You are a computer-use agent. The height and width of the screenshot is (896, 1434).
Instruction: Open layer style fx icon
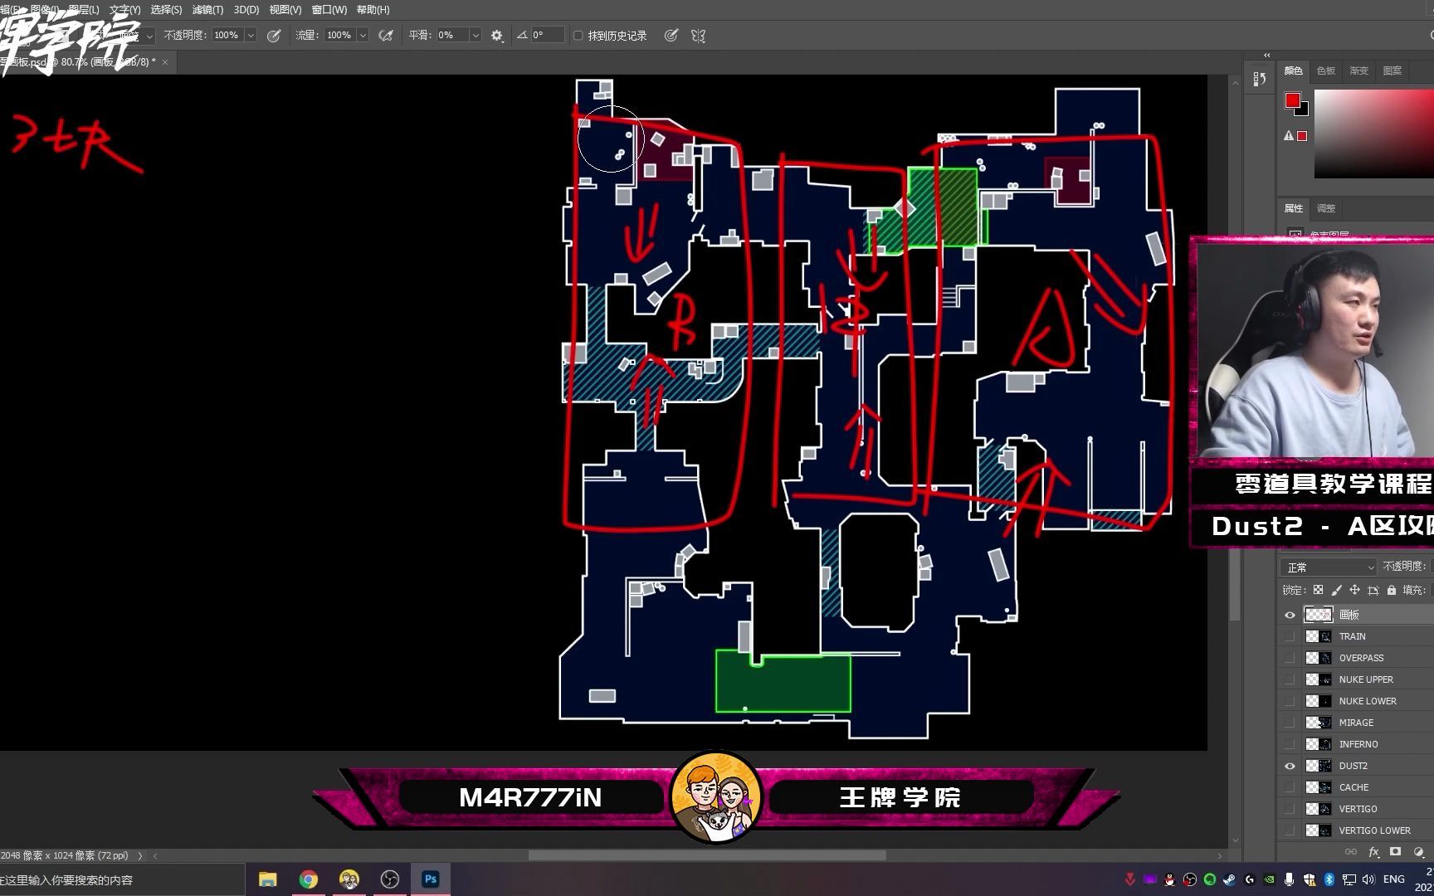coord(1373,852)
